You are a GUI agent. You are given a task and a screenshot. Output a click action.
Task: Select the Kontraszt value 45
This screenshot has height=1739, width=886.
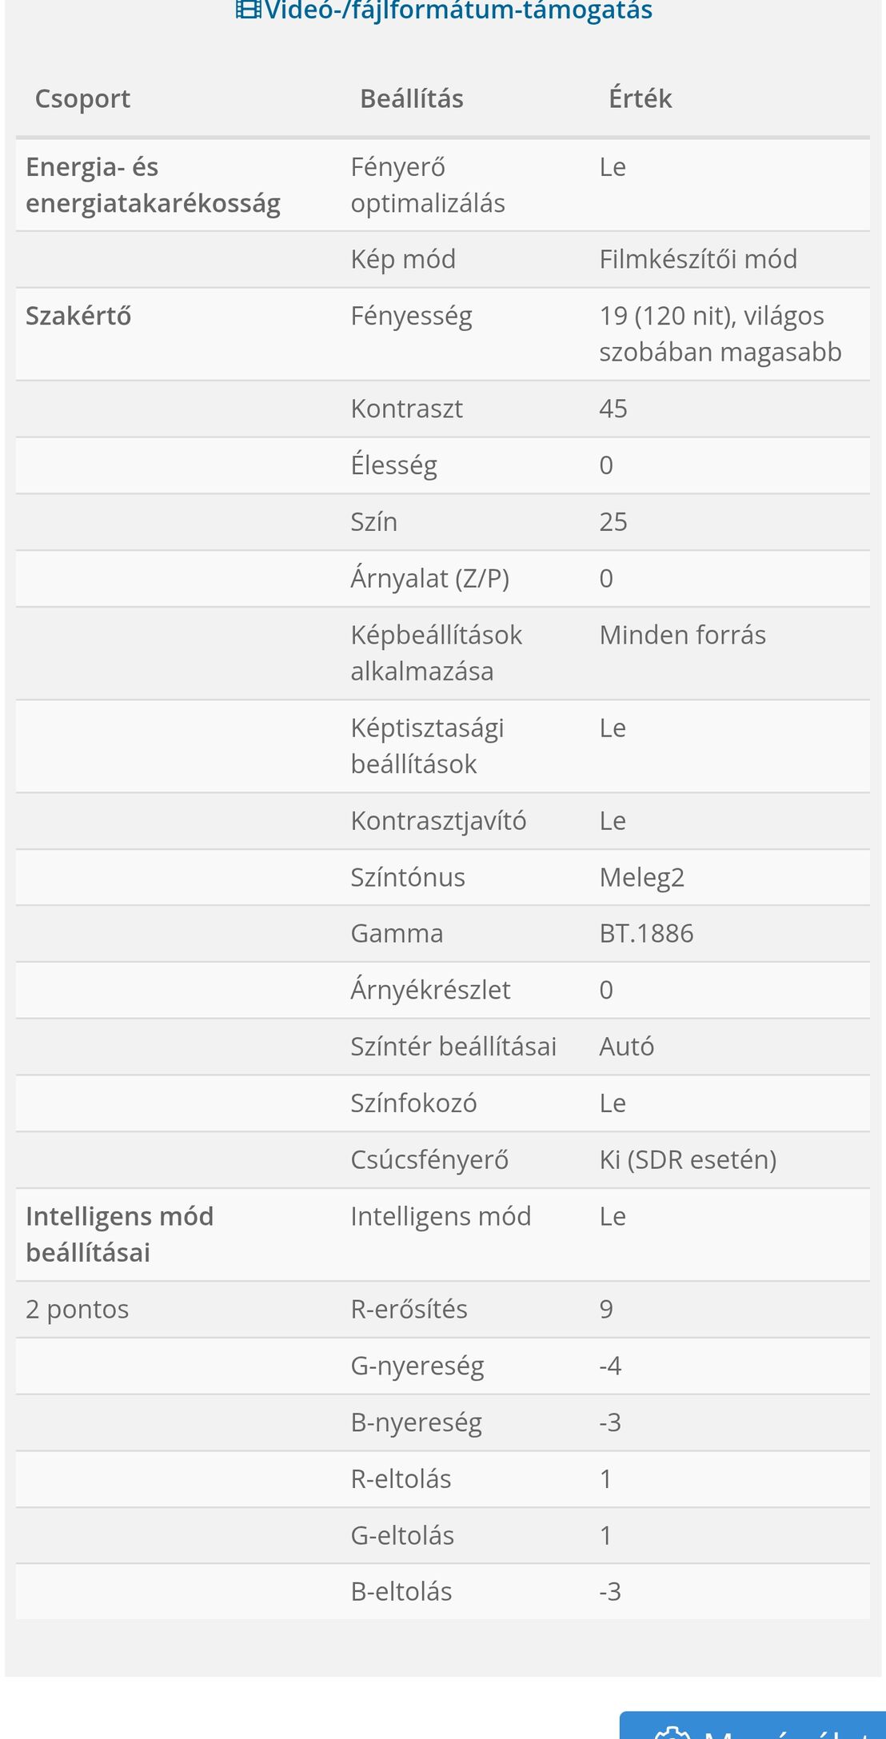tap(613, 409)
